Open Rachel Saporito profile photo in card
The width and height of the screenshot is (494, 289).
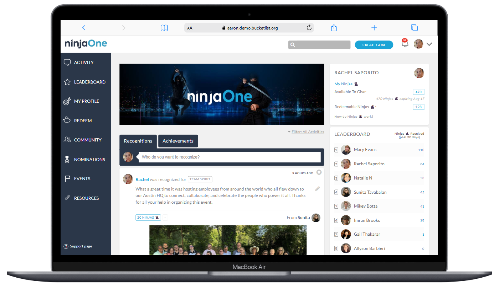point(419,73)
